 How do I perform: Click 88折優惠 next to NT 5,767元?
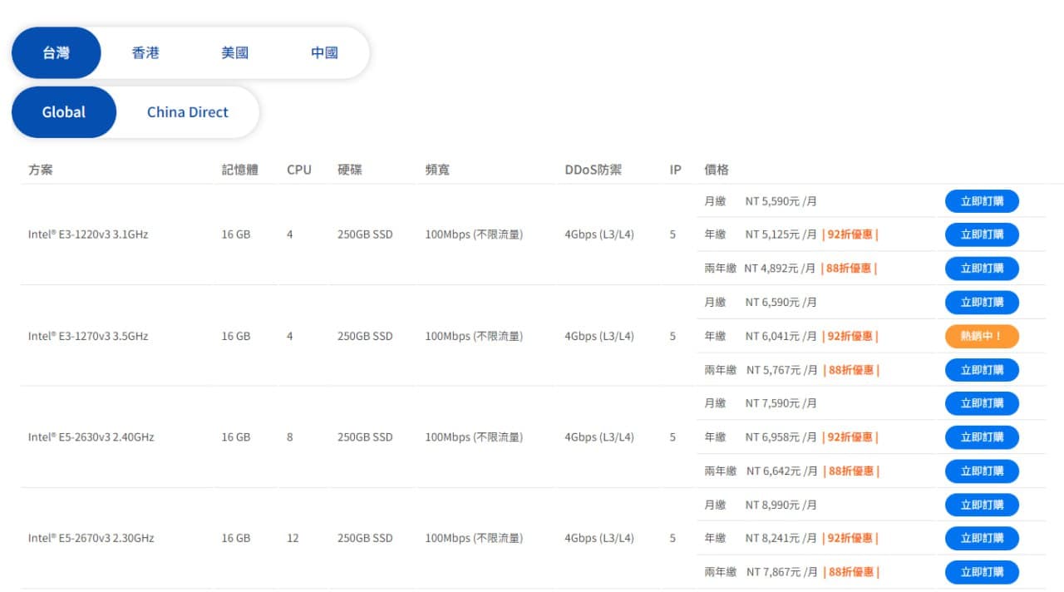tap(850, 370)
